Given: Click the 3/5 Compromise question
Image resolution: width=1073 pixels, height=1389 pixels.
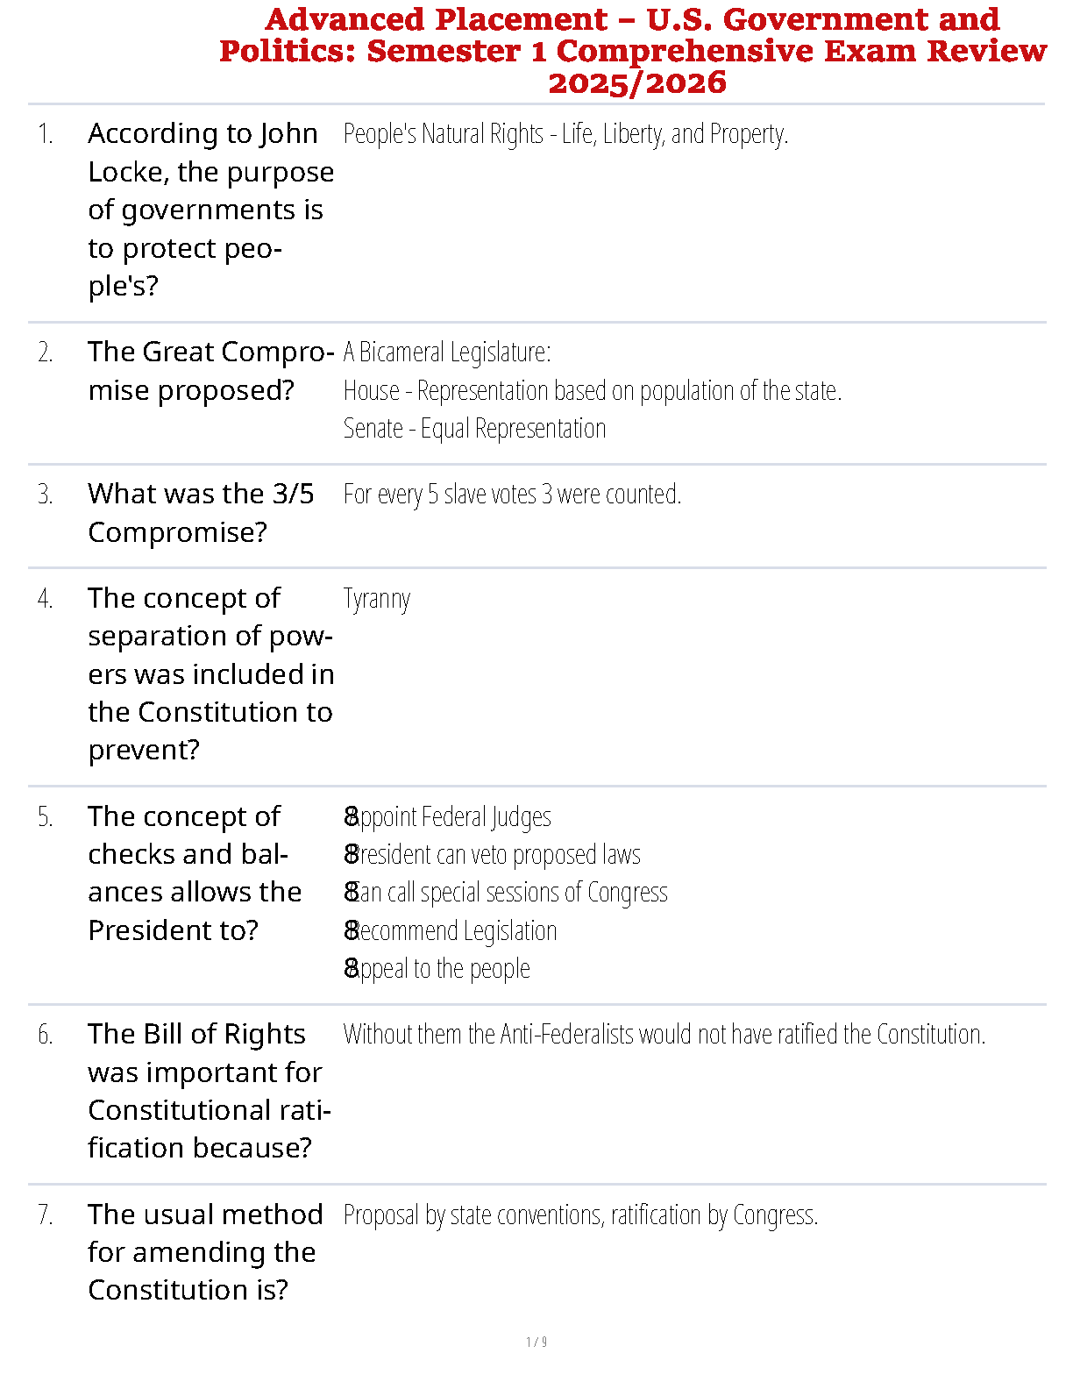Looking at the screenshot, I should 201,513.
